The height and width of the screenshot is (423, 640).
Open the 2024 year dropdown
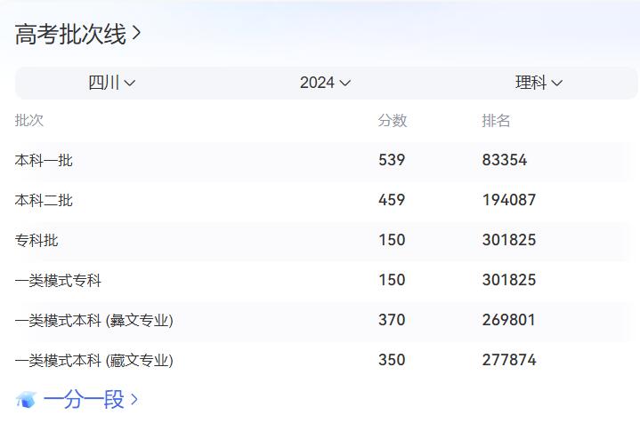click(x=325, y=83)
